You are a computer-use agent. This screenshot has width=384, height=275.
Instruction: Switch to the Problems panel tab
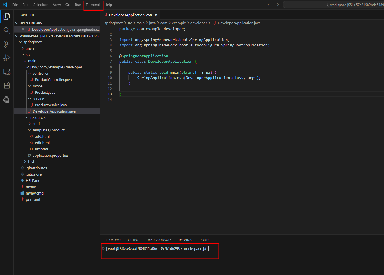113,240
